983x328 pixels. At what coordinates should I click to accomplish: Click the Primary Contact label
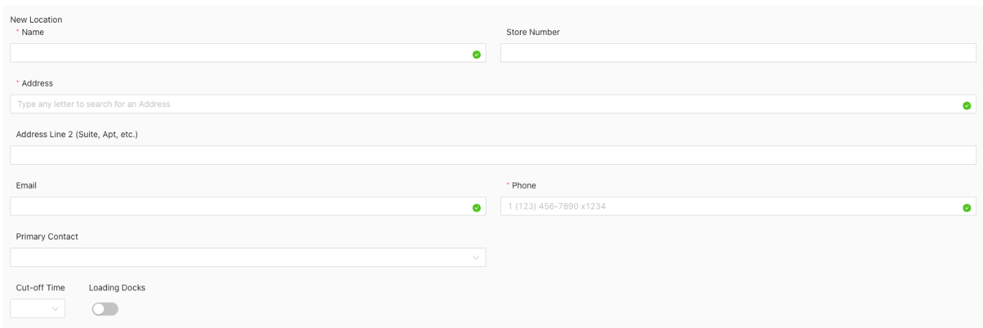click(x=47, y=237)
